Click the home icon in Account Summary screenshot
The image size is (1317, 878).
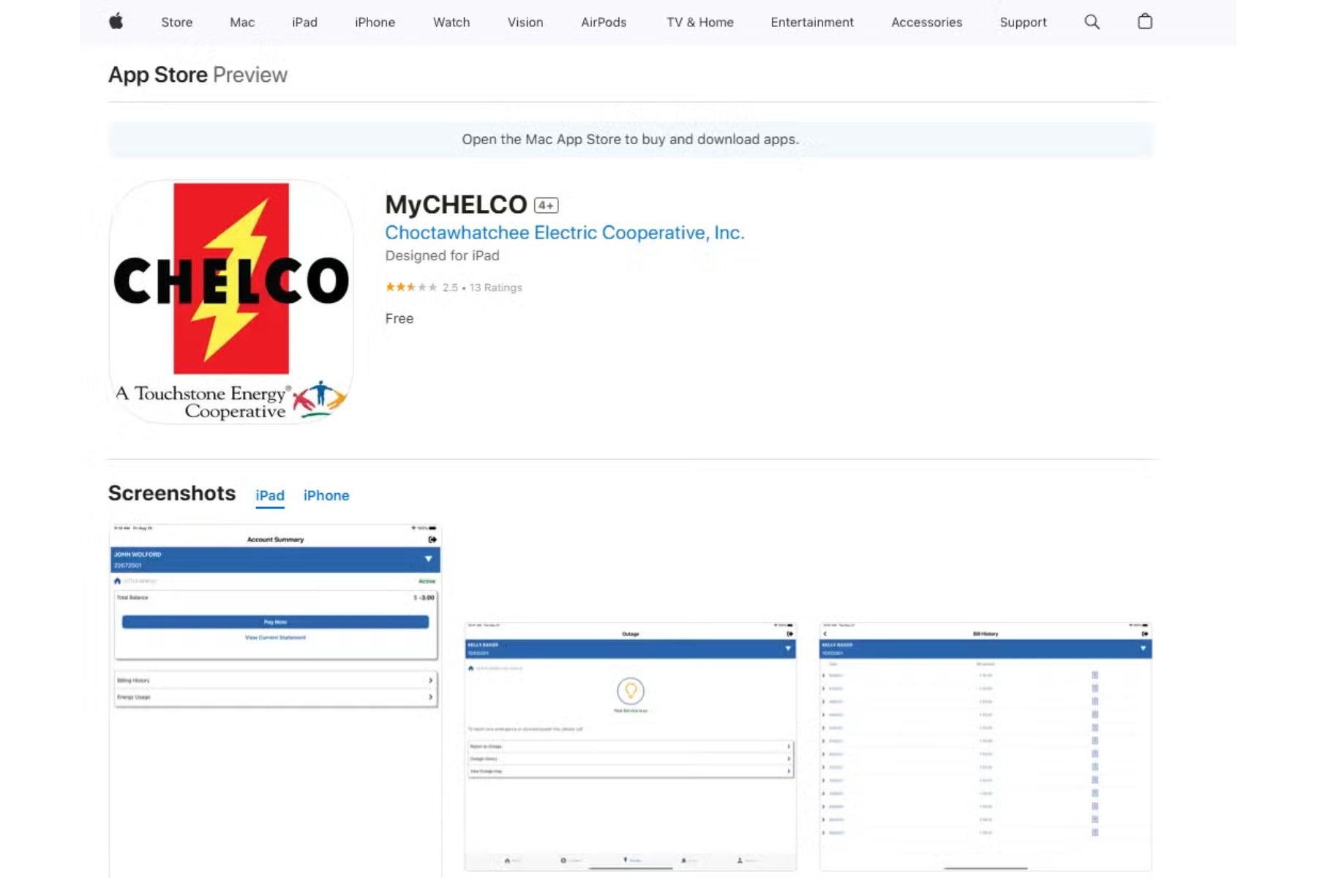[118, 581]
